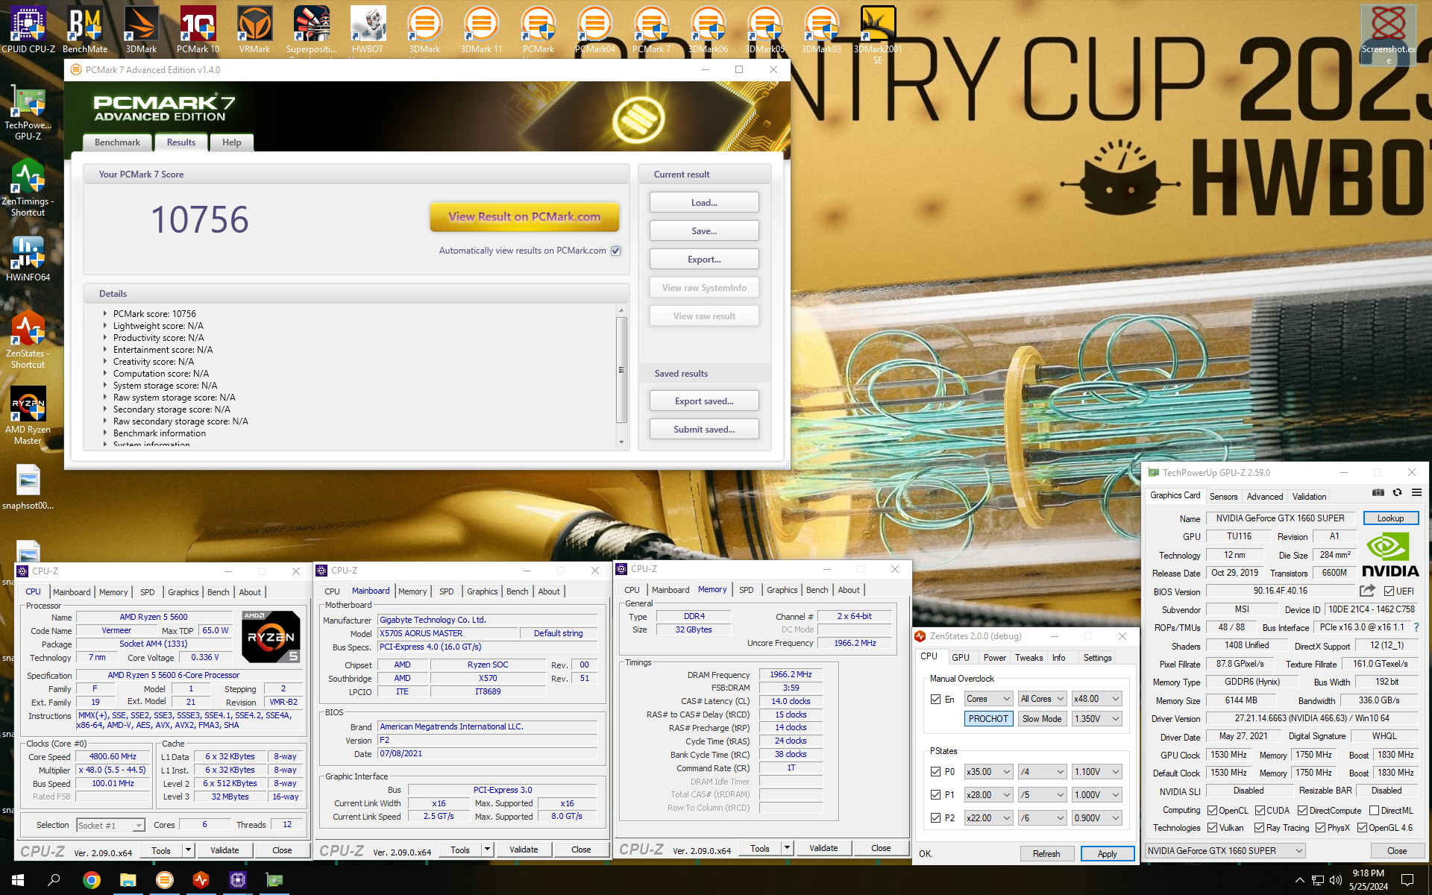This screenshot has width=1432, height=895.
Task: Click Bus Interface question mark in GPU-Z
Action: pos(1416,627)
